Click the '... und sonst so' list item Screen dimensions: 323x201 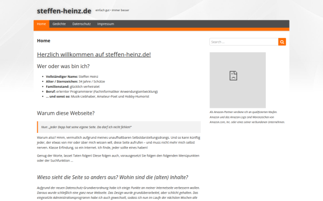pos(97,96)
